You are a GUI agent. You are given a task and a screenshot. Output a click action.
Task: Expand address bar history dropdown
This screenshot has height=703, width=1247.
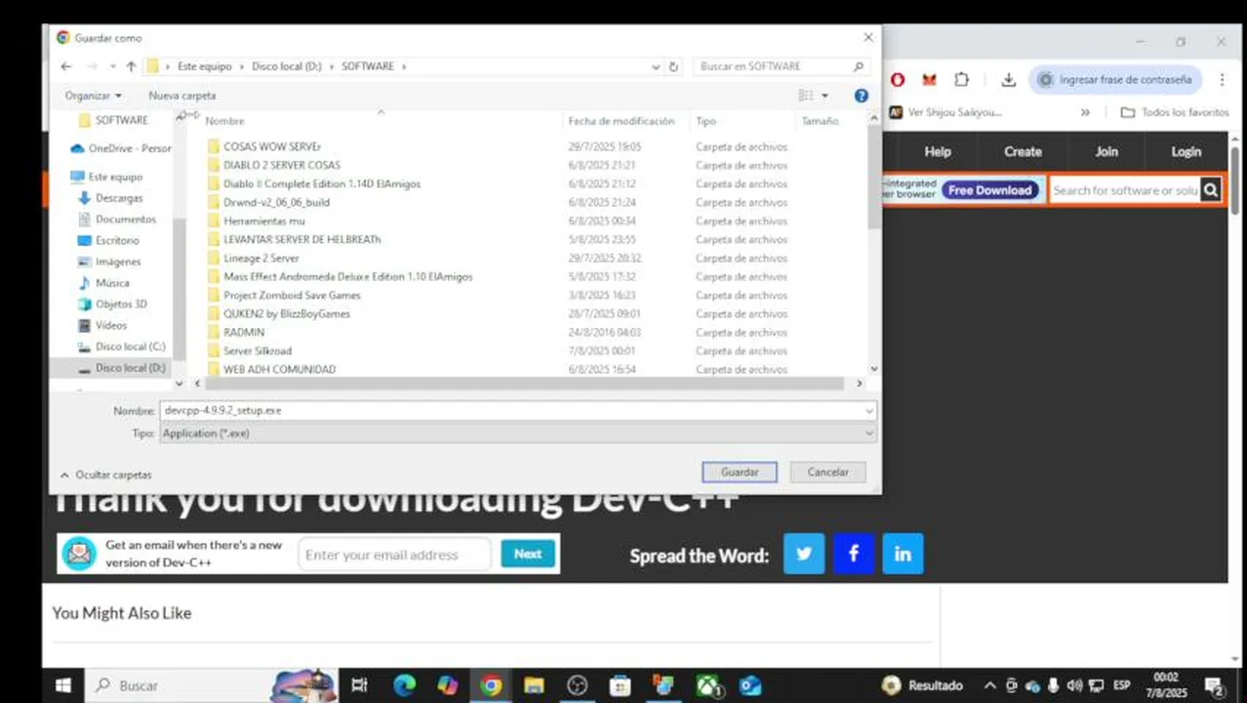[656, 66]
